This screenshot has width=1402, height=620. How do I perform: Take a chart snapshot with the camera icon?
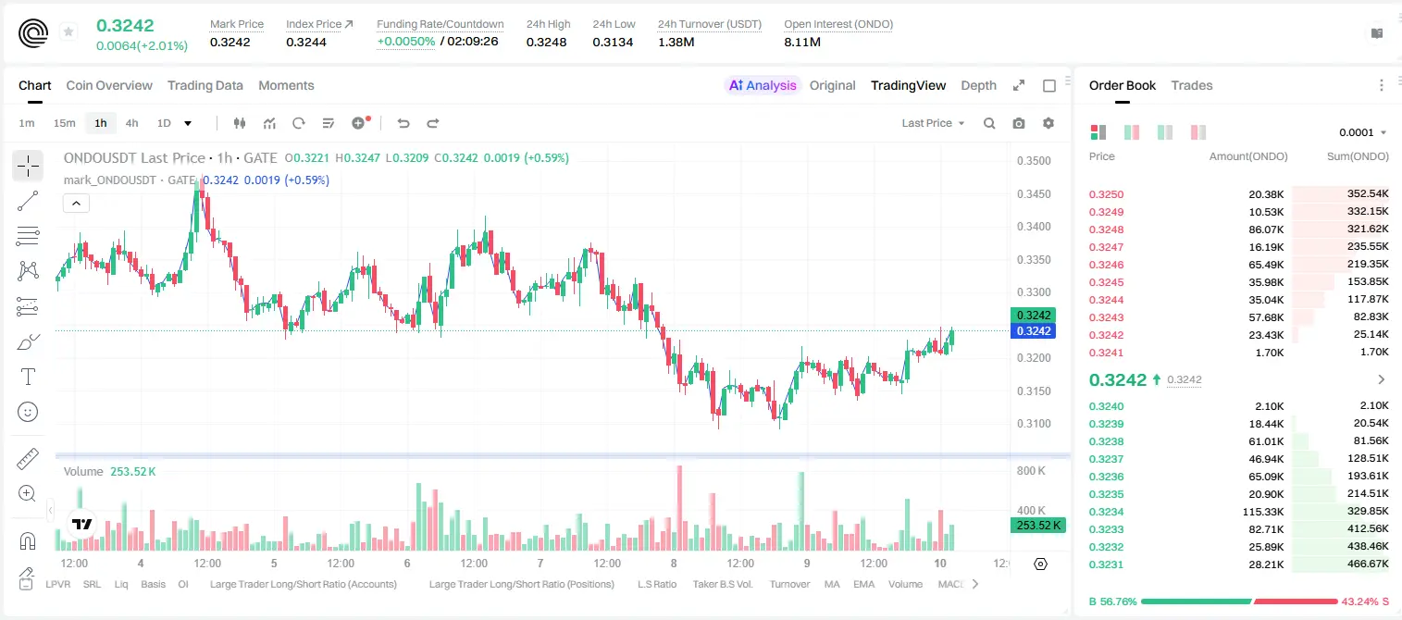(1019, 123)
